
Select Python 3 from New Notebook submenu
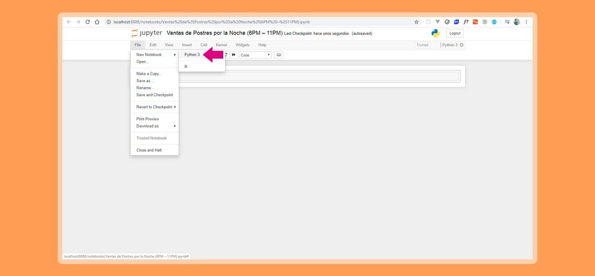click(x=192, y=55)
